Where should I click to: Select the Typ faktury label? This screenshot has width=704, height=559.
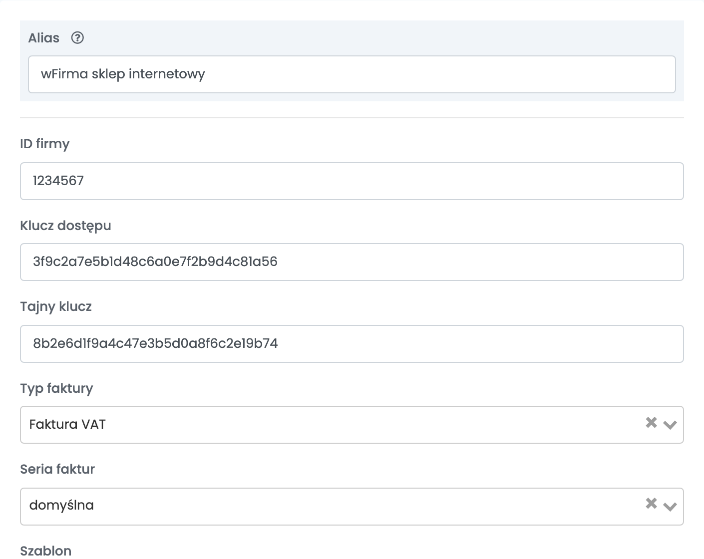(57, 389)
